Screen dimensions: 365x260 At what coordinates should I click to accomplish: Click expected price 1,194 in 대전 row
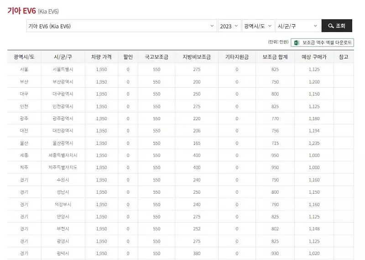click(x=314, y=131)
